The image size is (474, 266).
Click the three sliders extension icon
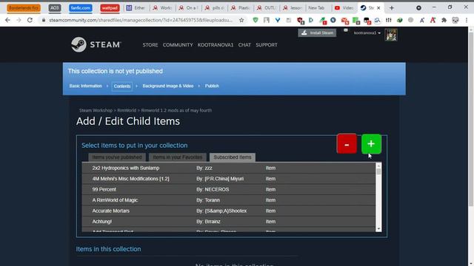[x=388, y=20]
